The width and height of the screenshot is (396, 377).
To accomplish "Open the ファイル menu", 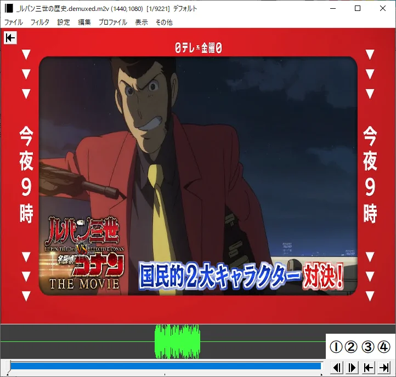I will [14, 22].
